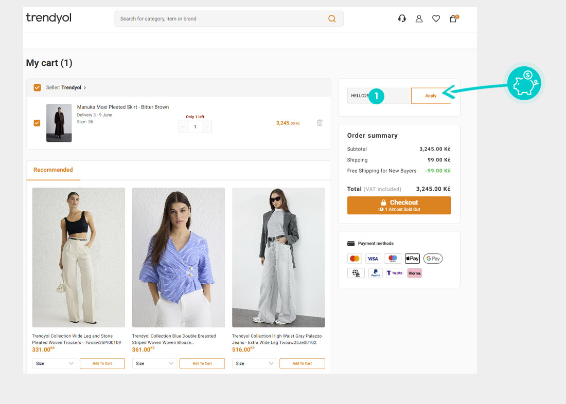
Task: Open Size dropdown for High Waist Palazzo Jeans
Action: [255, 363]
